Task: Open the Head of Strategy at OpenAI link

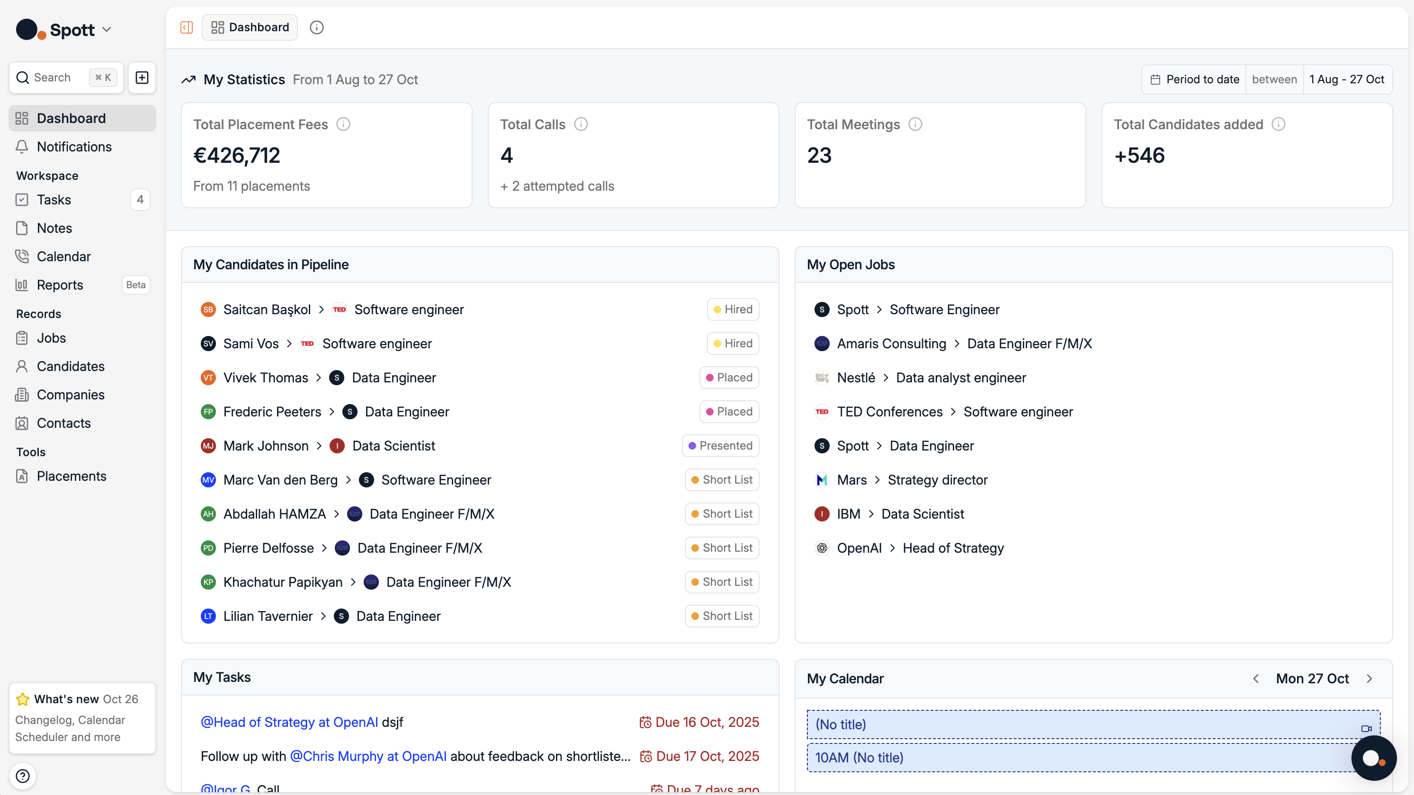Action: [x=288, y=722]
